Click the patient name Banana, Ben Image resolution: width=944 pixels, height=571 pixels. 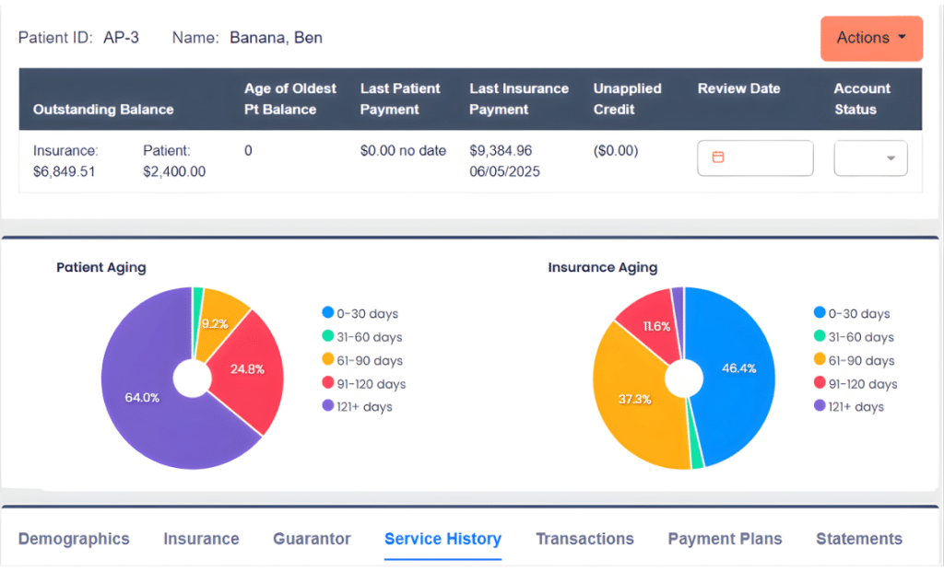[276, 38]
